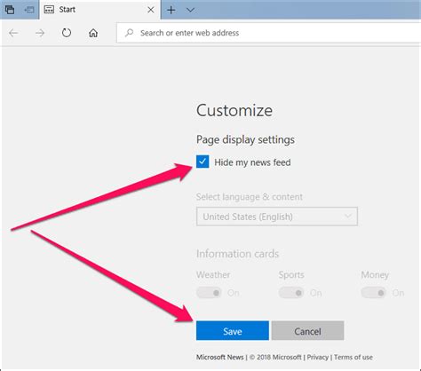The width and height of the screenshot is (421, 371).
Task: Click the Customize heading text
Action: (234, 111)
